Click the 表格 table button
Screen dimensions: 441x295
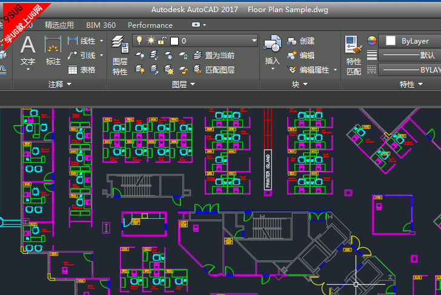82,70
